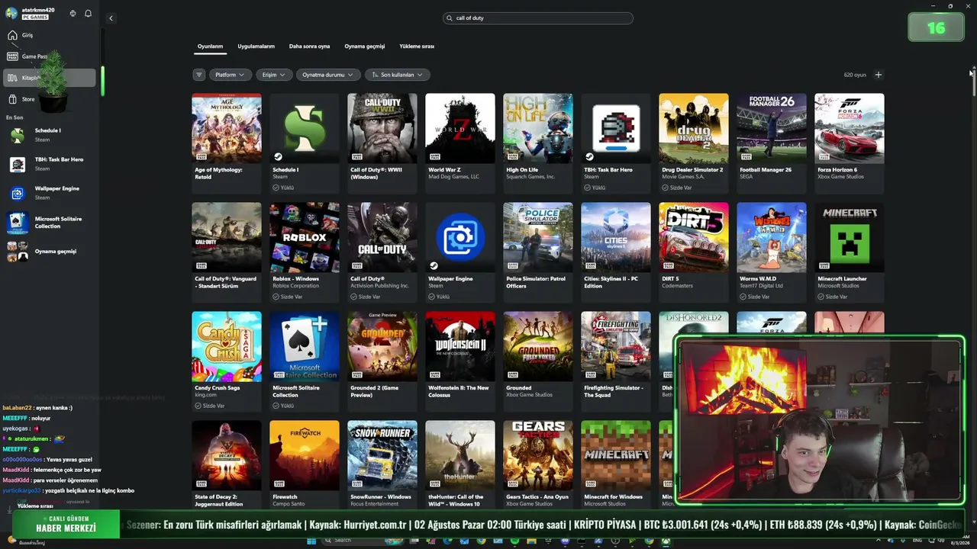This screenshot has height=549, width=977.
Task: Open the Erişim filter dropdown
Action: (274, 75)
